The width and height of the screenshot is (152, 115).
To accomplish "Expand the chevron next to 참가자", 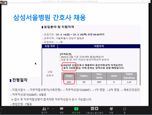I will [x=53, y=109].
